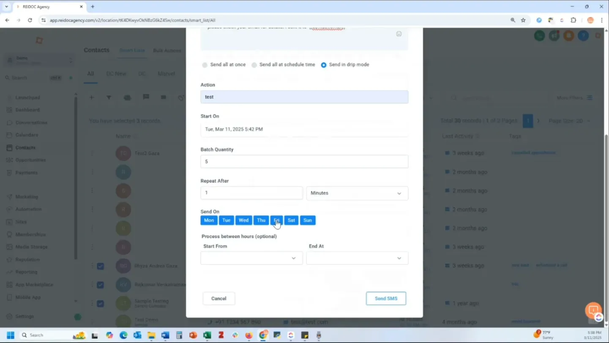The image size is (609, 343).
Task: Reload the page with browser refresh icon
Action: (x=30, y=20)
